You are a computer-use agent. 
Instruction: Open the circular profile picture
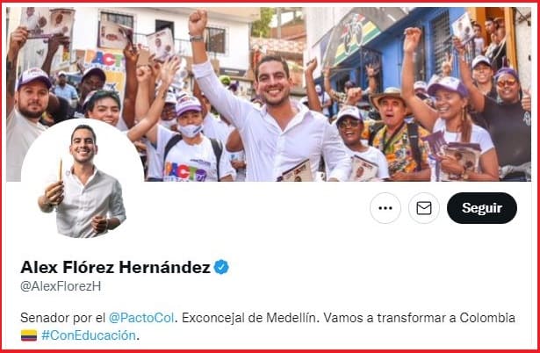coord(83,180)
